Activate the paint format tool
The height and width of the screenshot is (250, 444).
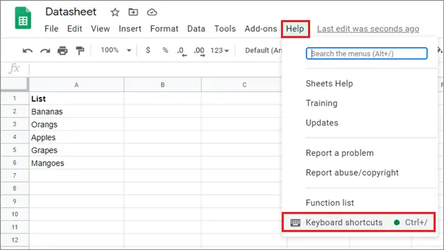point(80,51)
